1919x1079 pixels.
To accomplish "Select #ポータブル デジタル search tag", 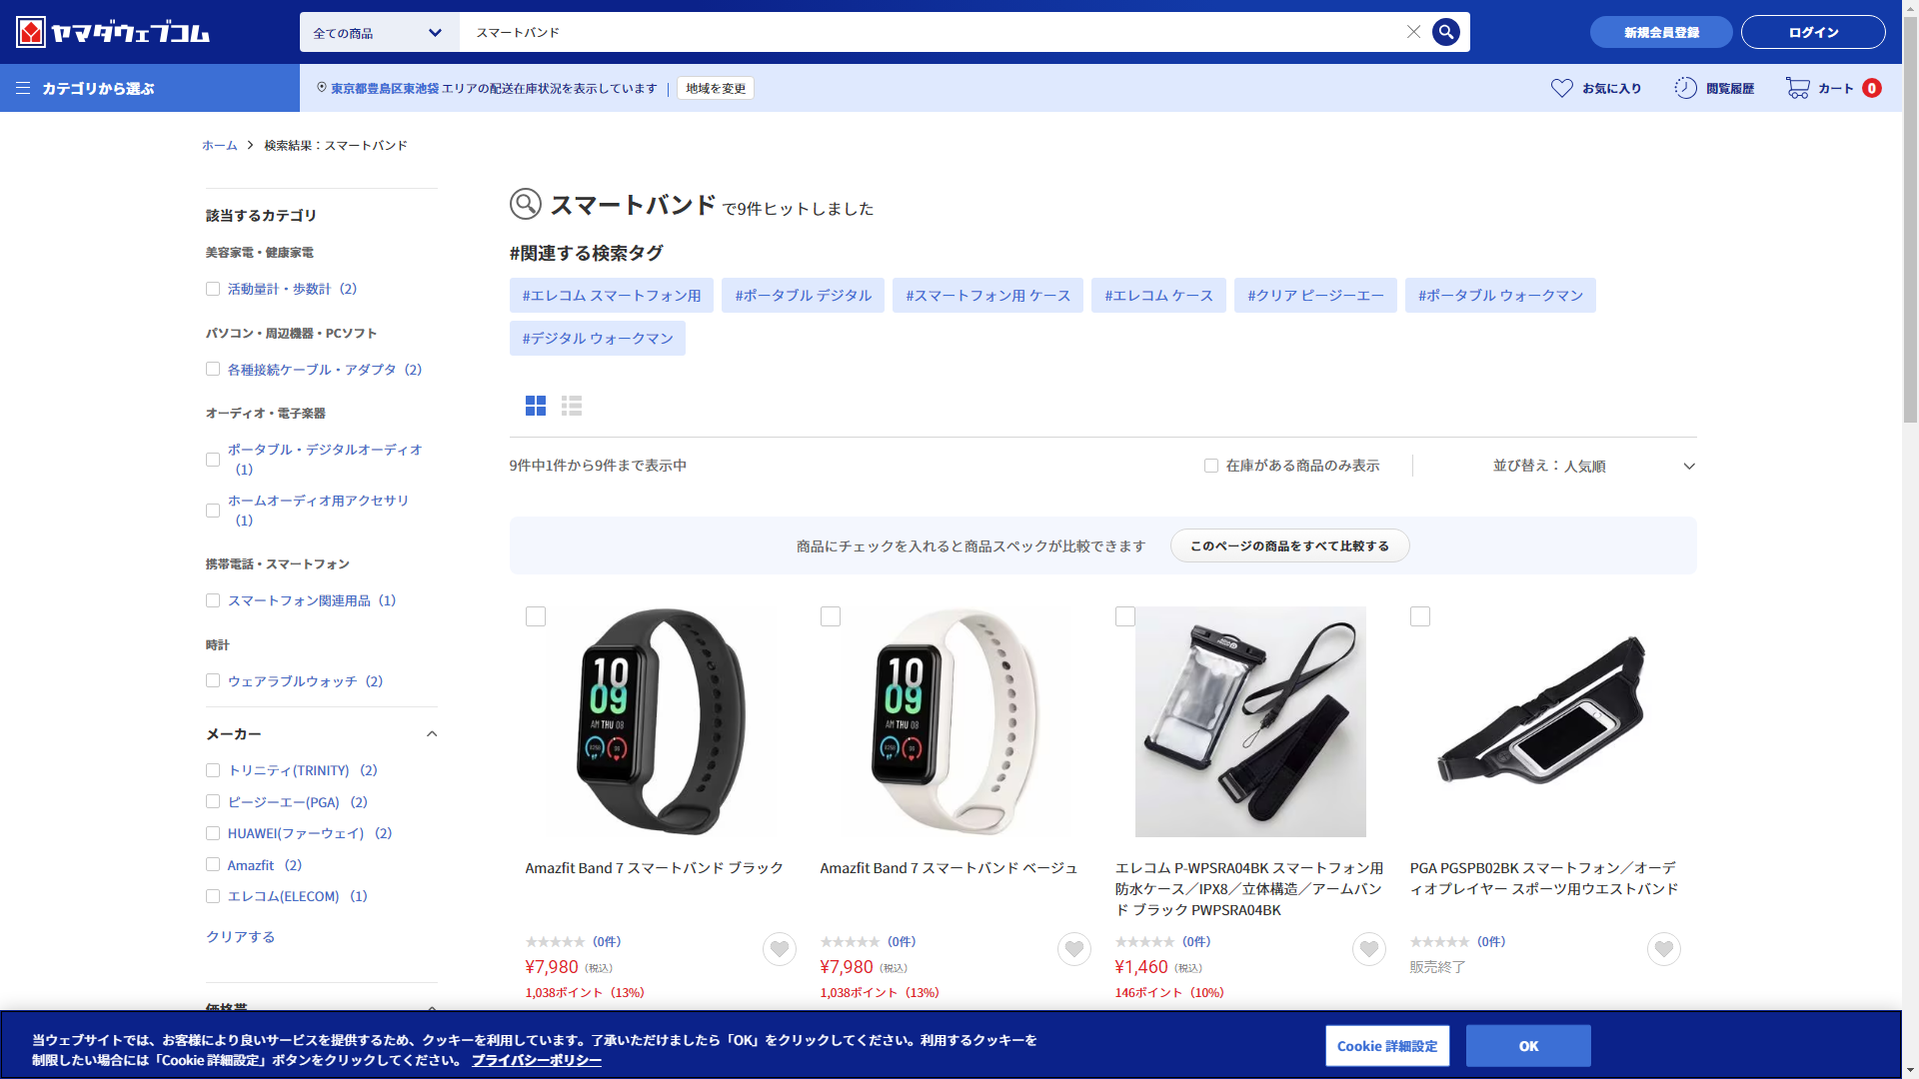I will 803,296.
